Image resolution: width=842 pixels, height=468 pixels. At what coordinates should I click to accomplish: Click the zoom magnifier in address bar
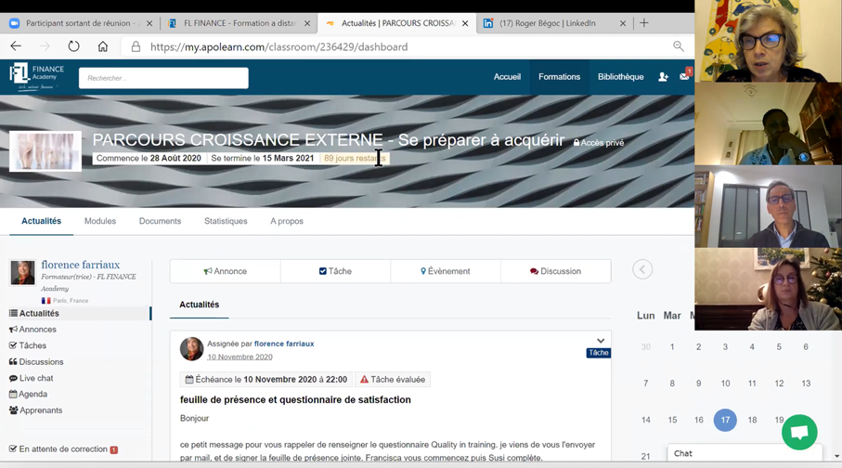click(x=679, y=46)
